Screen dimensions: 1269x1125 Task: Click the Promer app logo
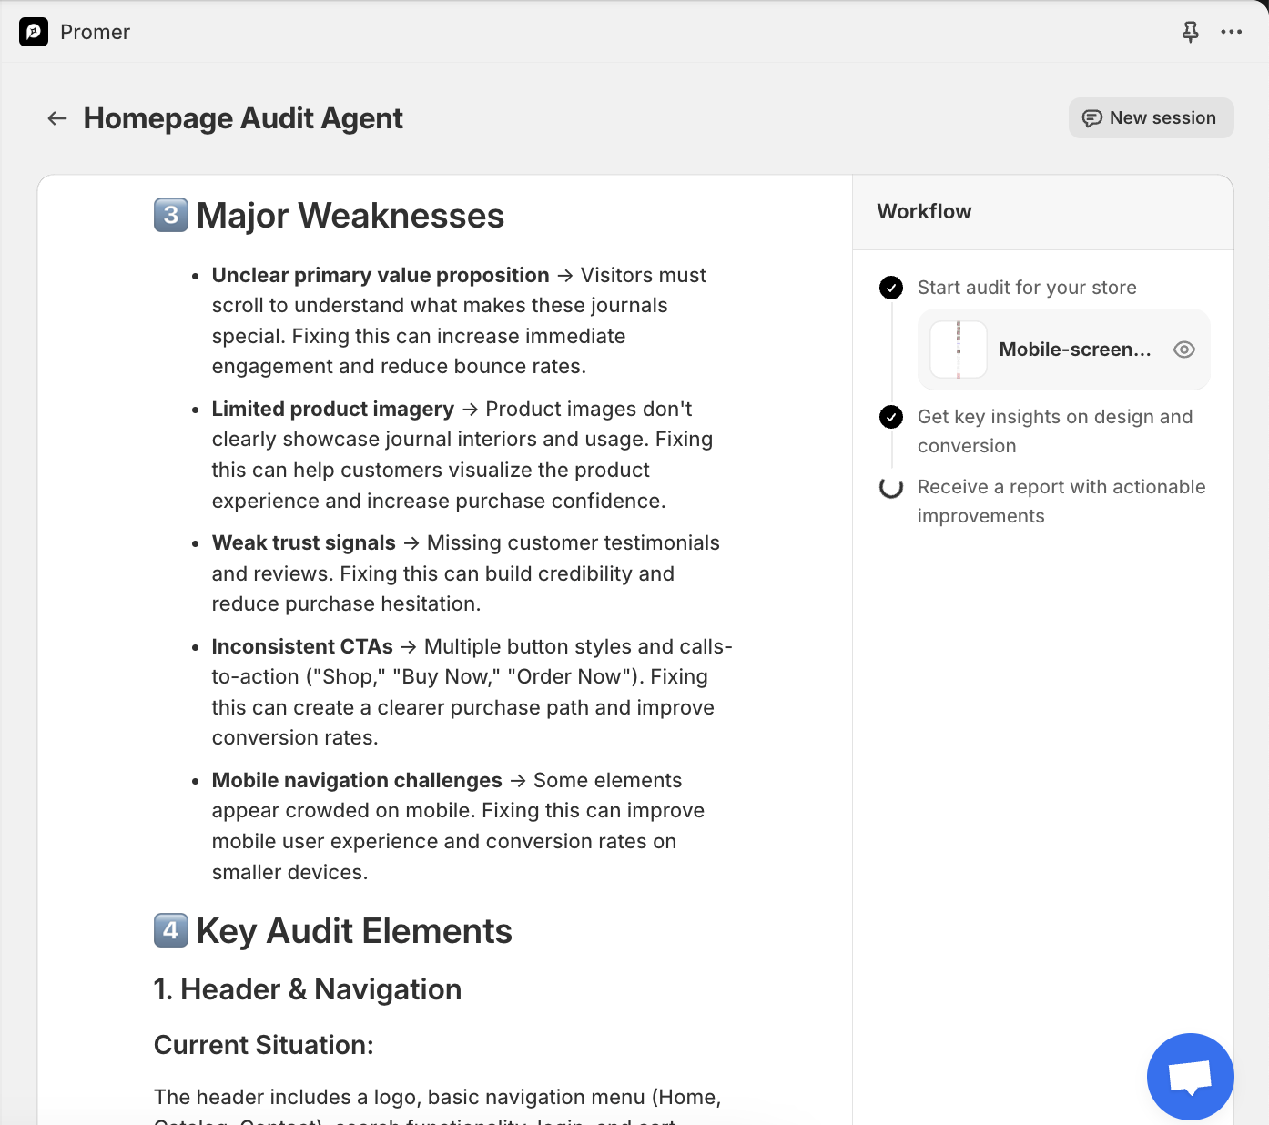pos(34,32)
